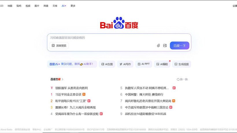Open hot topic 受阅战车里为什么有一双崭新皮鞋
237x133 pixels.
click(x=77, y=114)
